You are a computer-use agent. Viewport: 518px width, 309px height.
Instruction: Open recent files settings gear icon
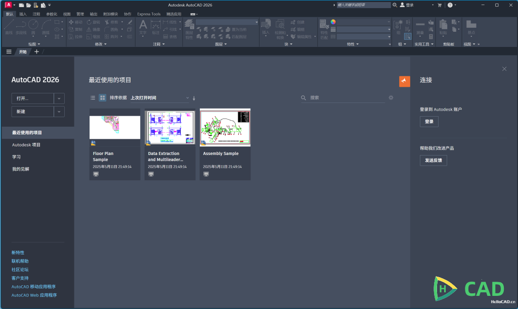391,98
